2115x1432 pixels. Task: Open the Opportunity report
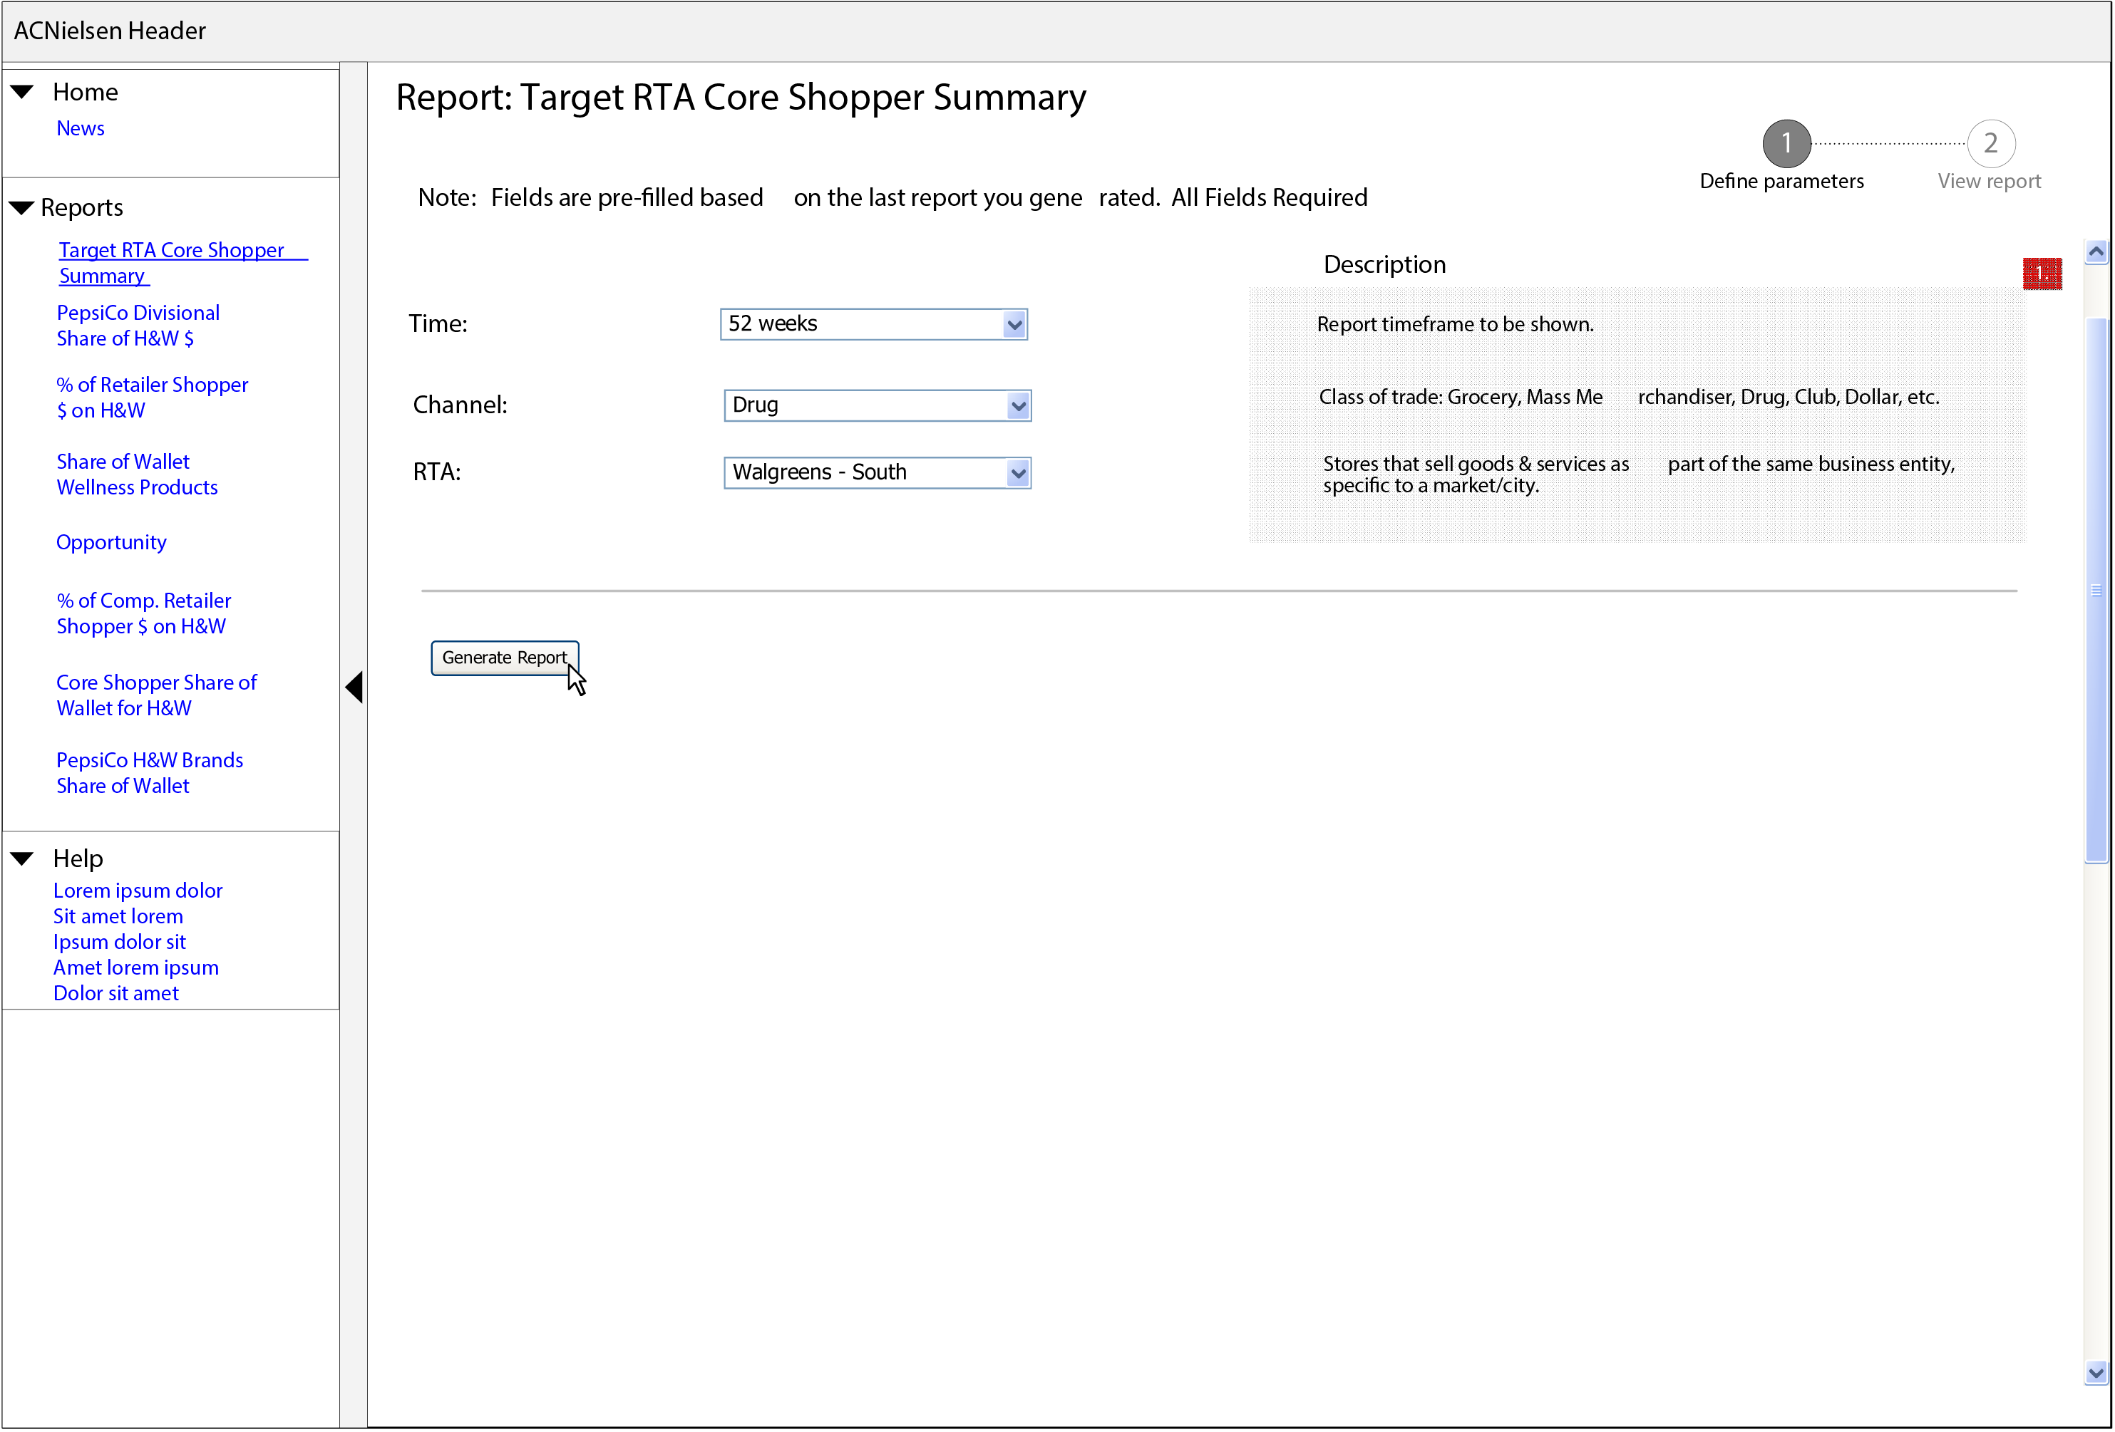pyautogui.click(x=111, y=541)
